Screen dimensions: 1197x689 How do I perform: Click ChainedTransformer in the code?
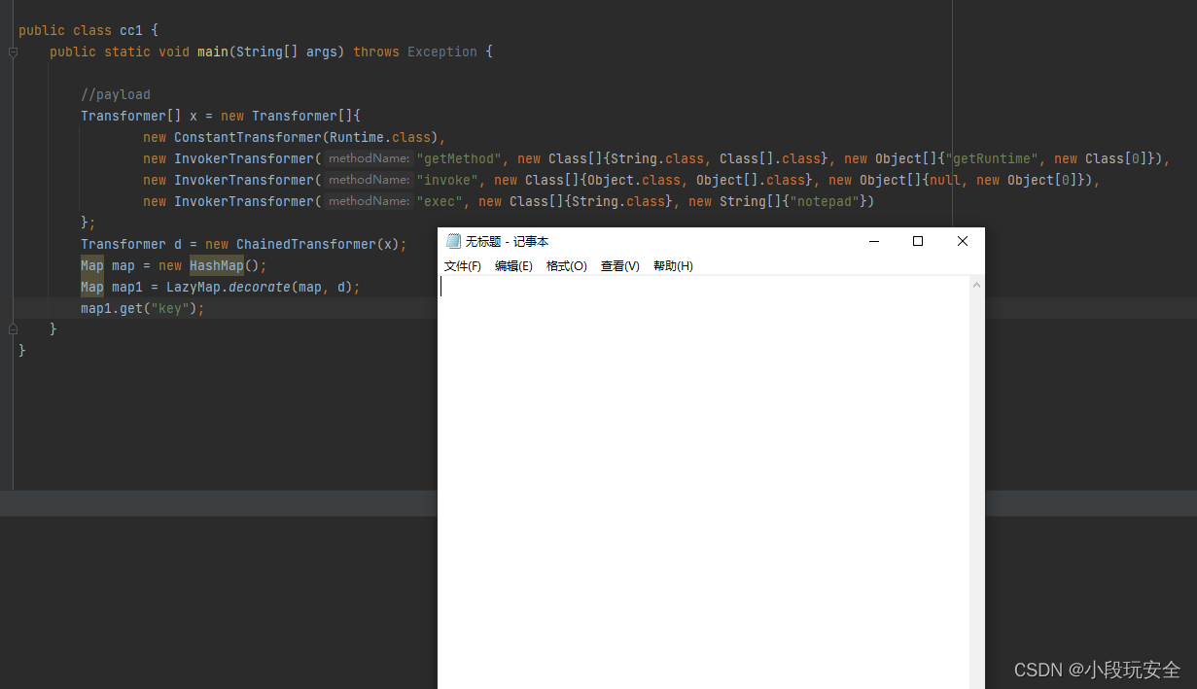[305, 244]
